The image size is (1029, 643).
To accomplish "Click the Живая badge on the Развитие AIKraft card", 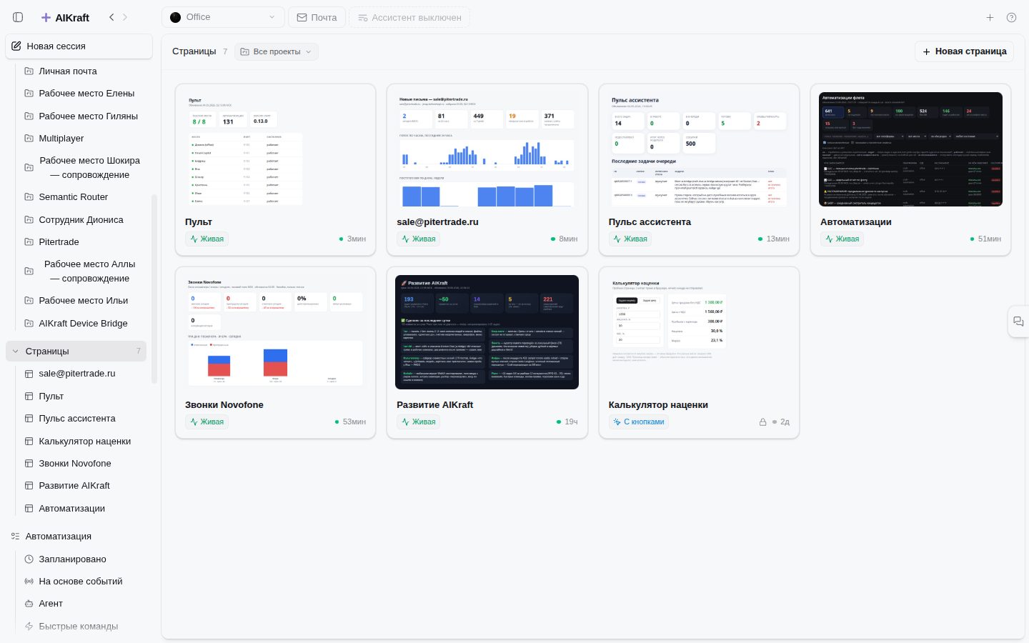I will point(418,422).
